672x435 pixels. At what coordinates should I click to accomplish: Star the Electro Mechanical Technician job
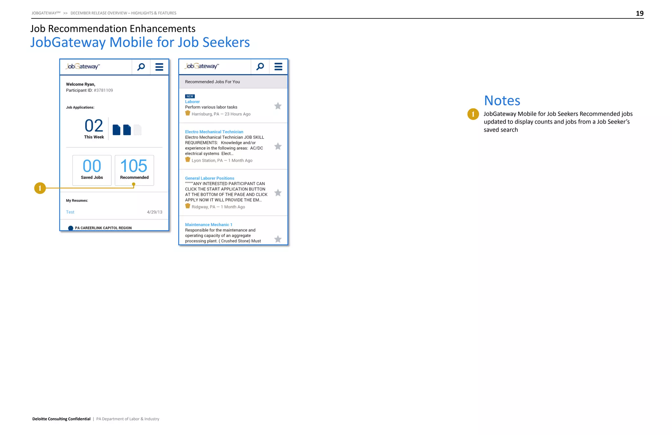[x=278, y=146]
